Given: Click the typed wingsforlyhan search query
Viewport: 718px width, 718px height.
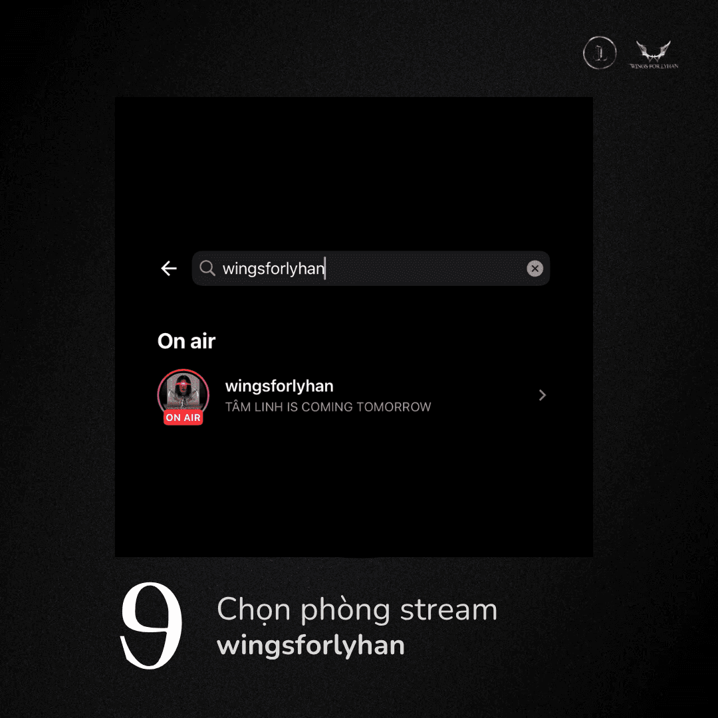Looking at the screenshot, I should pos(273,269).
